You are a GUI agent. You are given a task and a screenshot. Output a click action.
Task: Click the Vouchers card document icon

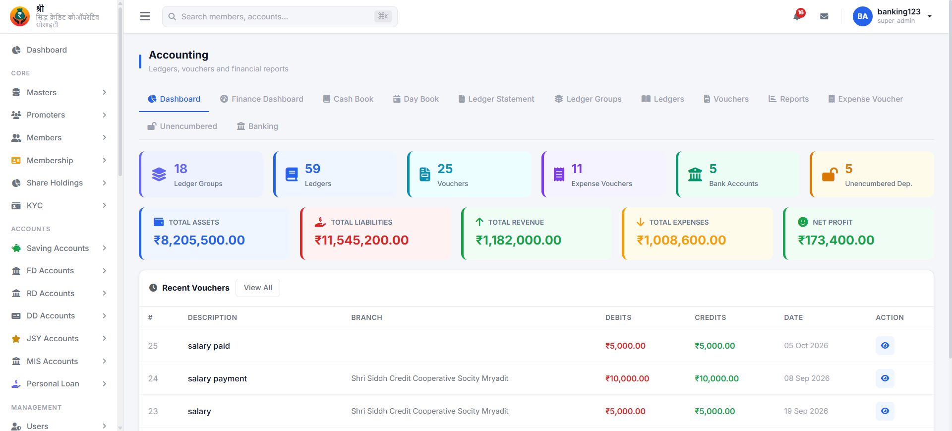pyautogui.click(x=425, y=175)
